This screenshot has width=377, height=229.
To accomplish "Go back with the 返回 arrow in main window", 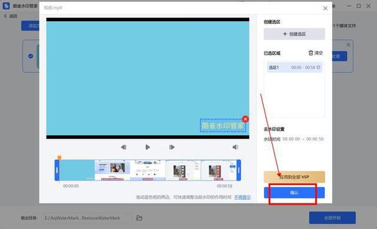I will pyautogui.click(x=11, y=16).
